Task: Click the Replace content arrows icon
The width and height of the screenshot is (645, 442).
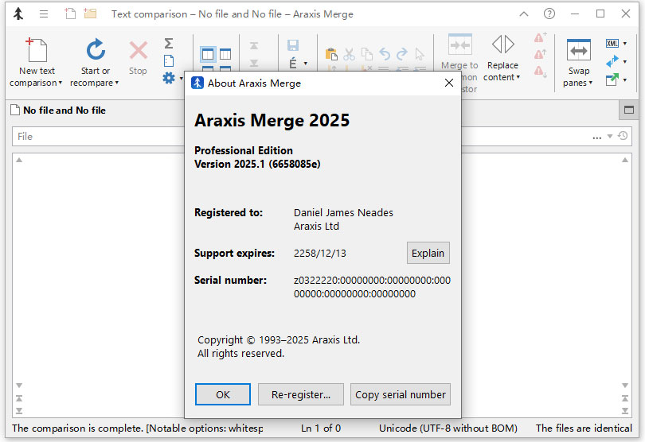Action: tap(502, 45)
